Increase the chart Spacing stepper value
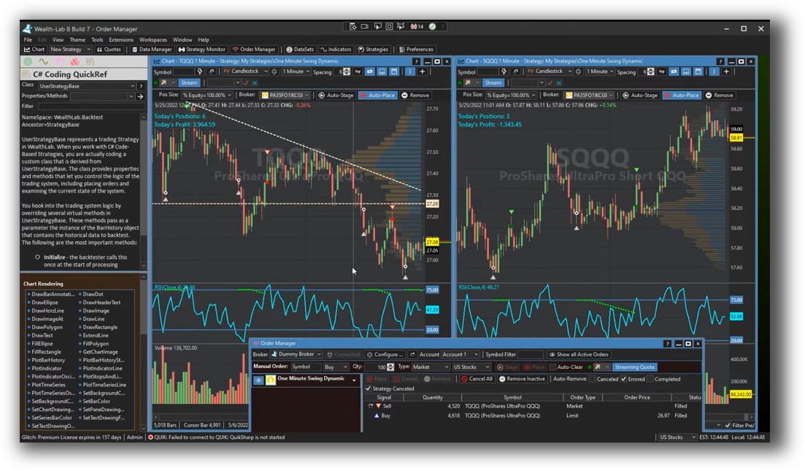The height and width of the screenshot is (471, 805). point(348,69)
